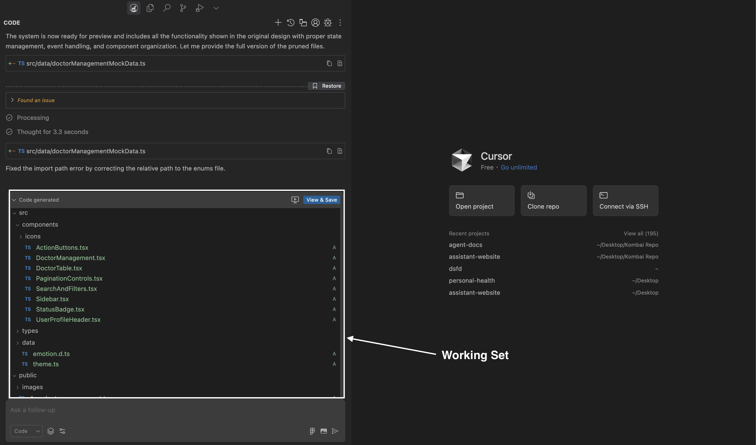
Task: Open chat history clock icon
Action: tap(291, 22)
